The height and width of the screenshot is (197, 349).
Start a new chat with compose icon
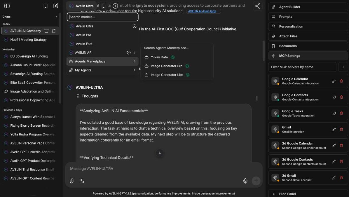(56, 6)
